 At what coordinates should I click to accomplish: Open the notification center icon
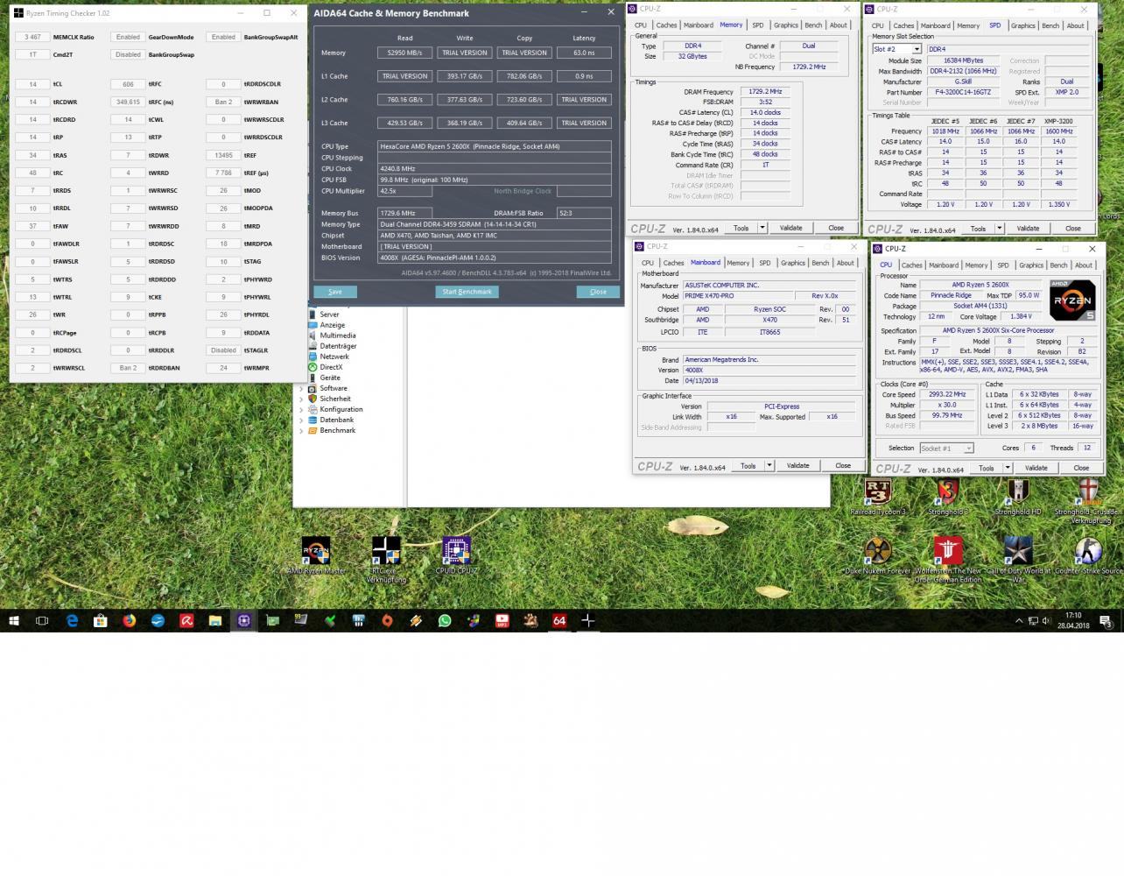coord(1106,621)
